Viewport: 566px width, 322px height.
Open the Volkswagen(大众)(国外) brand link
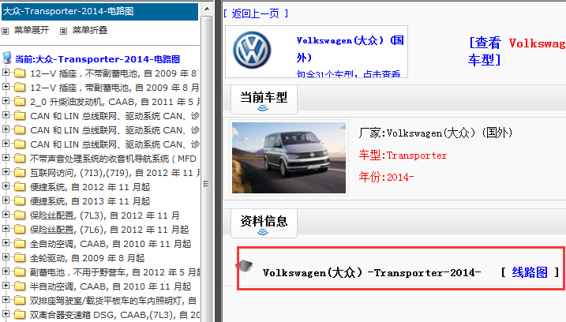click(350, 49)
